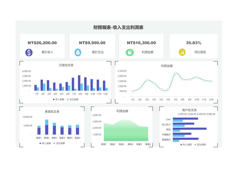Click the 2月 expense bar in 月度收支表
239x169 pixels.
[x=44, y=87]
